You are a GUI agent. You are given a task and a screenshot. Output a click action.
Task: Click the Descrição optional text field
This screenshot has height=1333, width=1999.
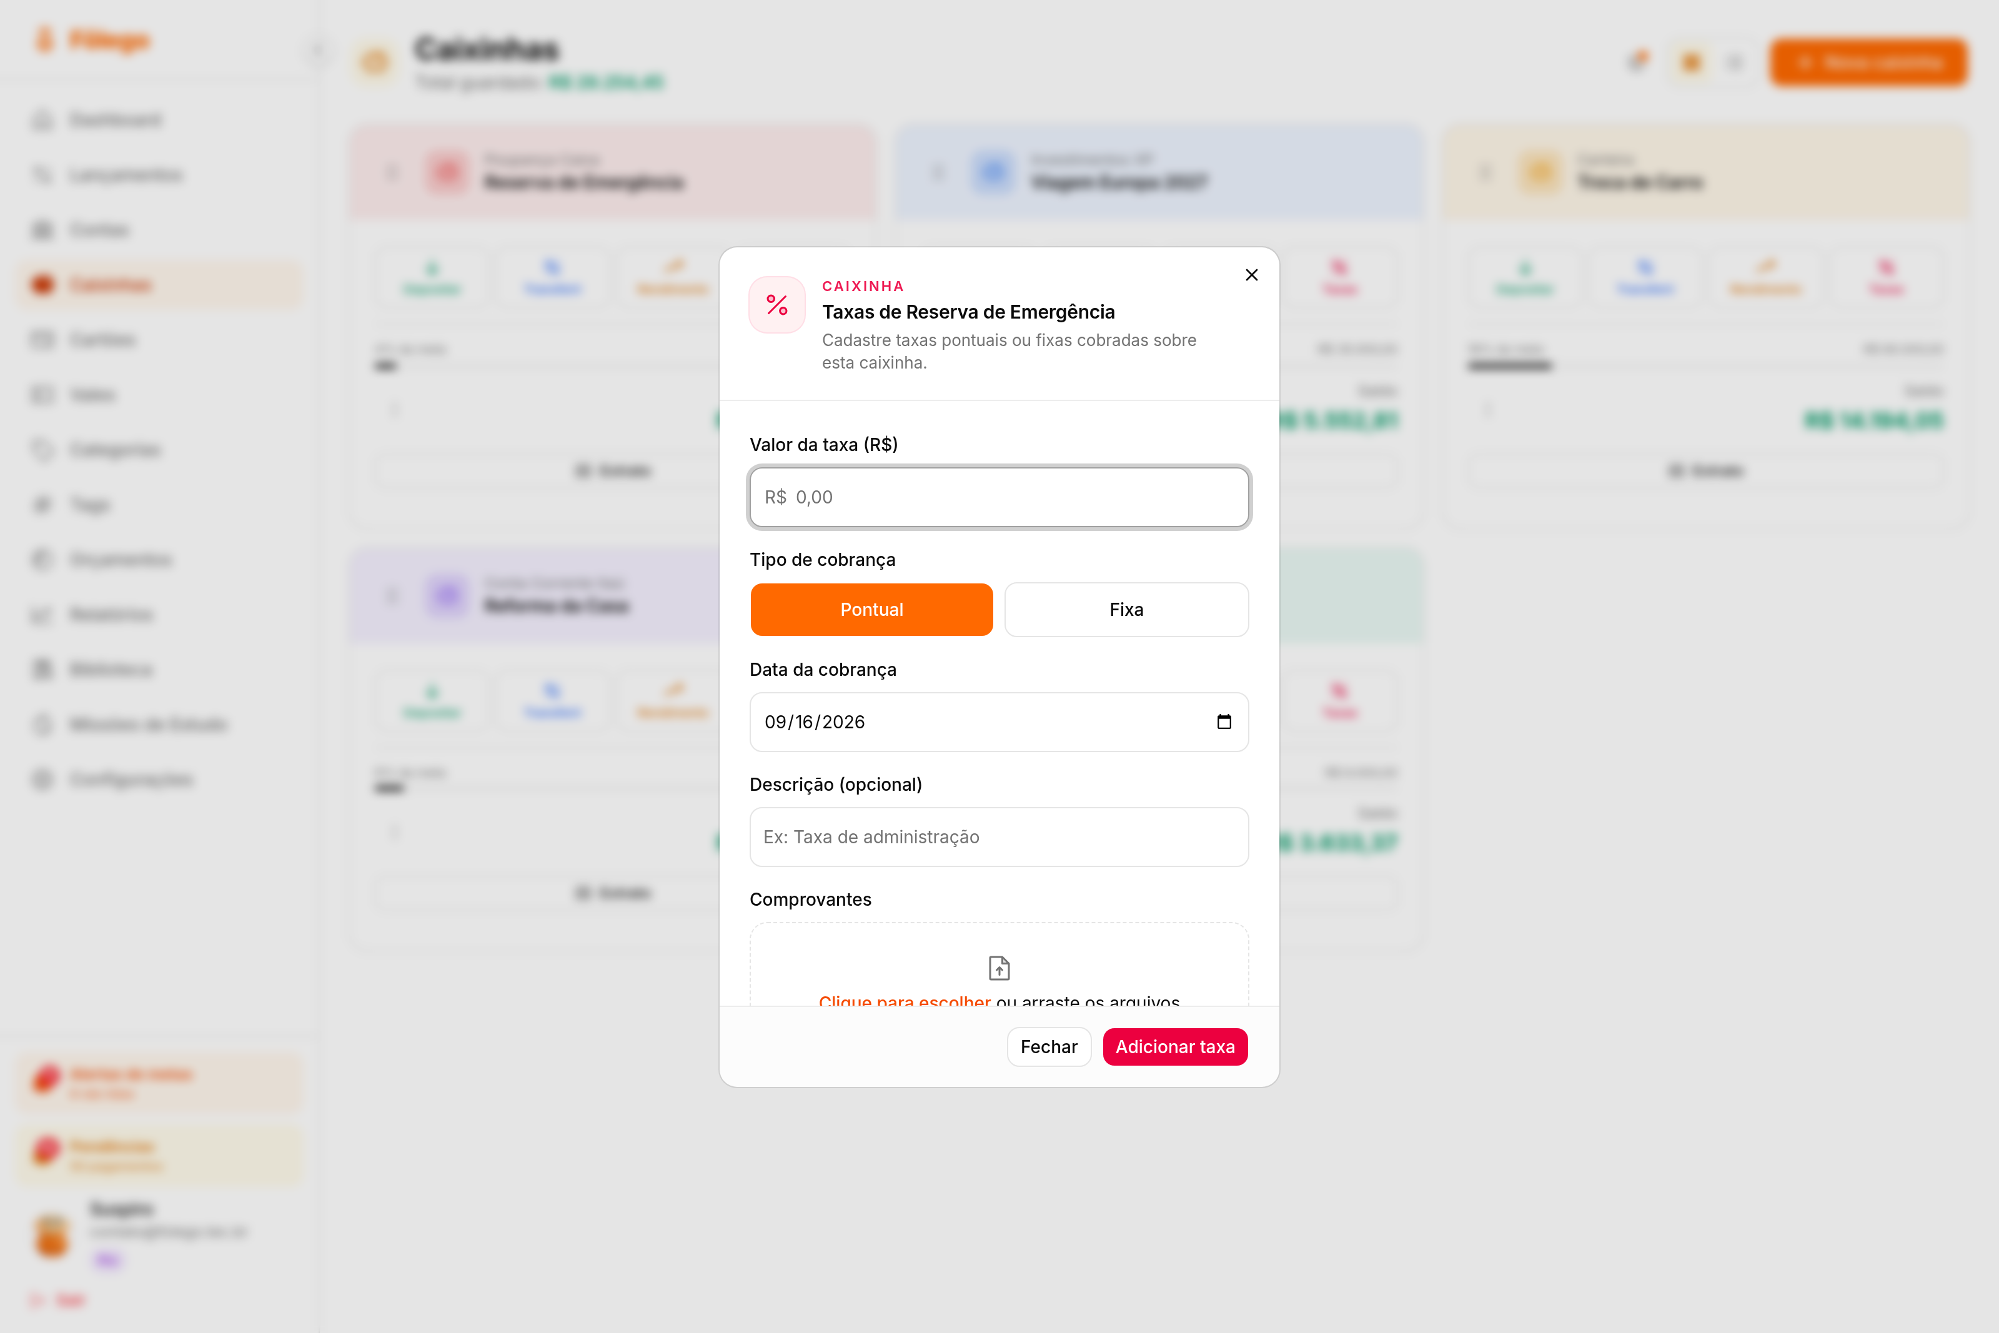tap(999, 836)
